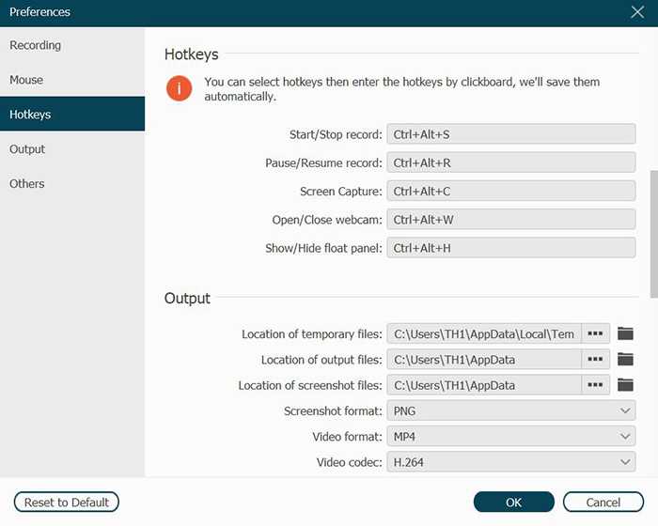Close the Preferences dialog
This screenshot has height=526, width=658.
[637, 12]
